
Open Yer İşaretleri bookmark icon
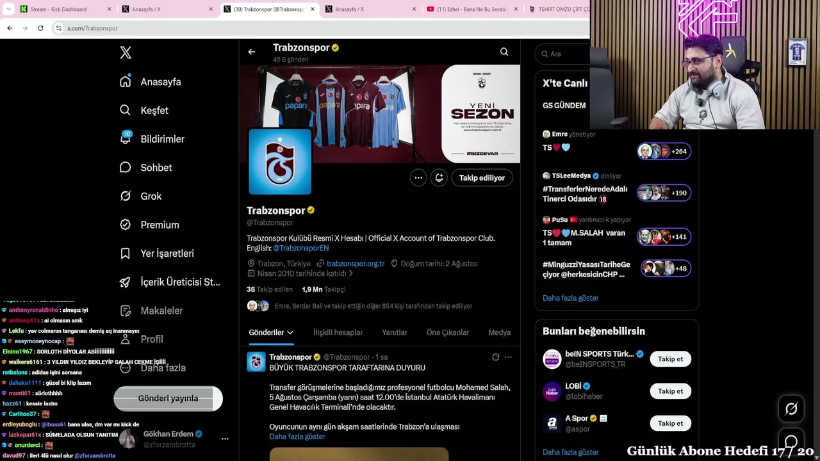click(126, 254)
